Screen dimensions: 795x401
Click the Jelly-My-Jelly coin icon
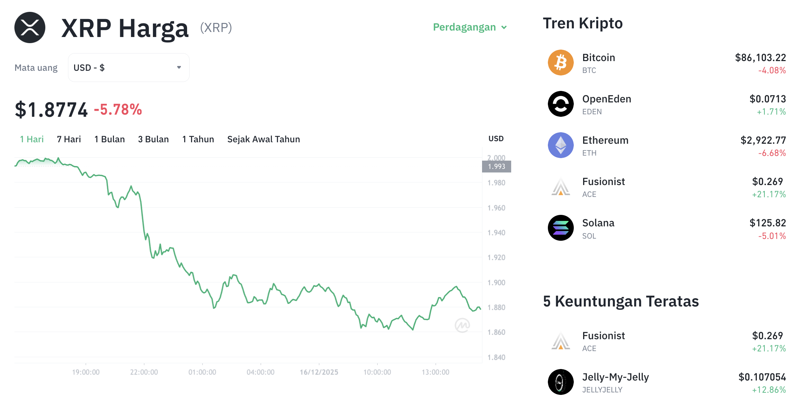coord(560,382)
